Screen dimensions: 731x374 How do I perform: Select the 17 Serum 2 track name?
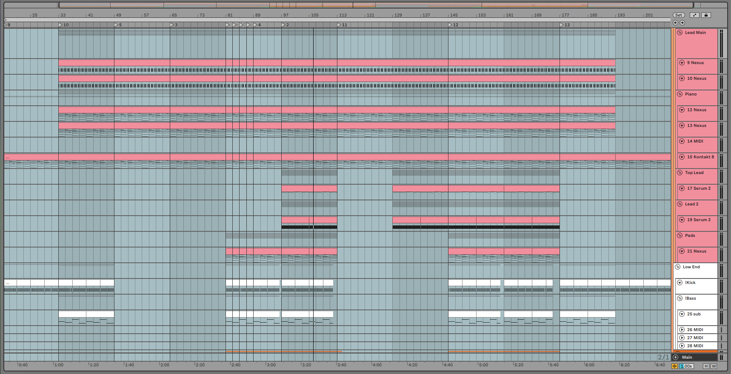click(699, 188)
